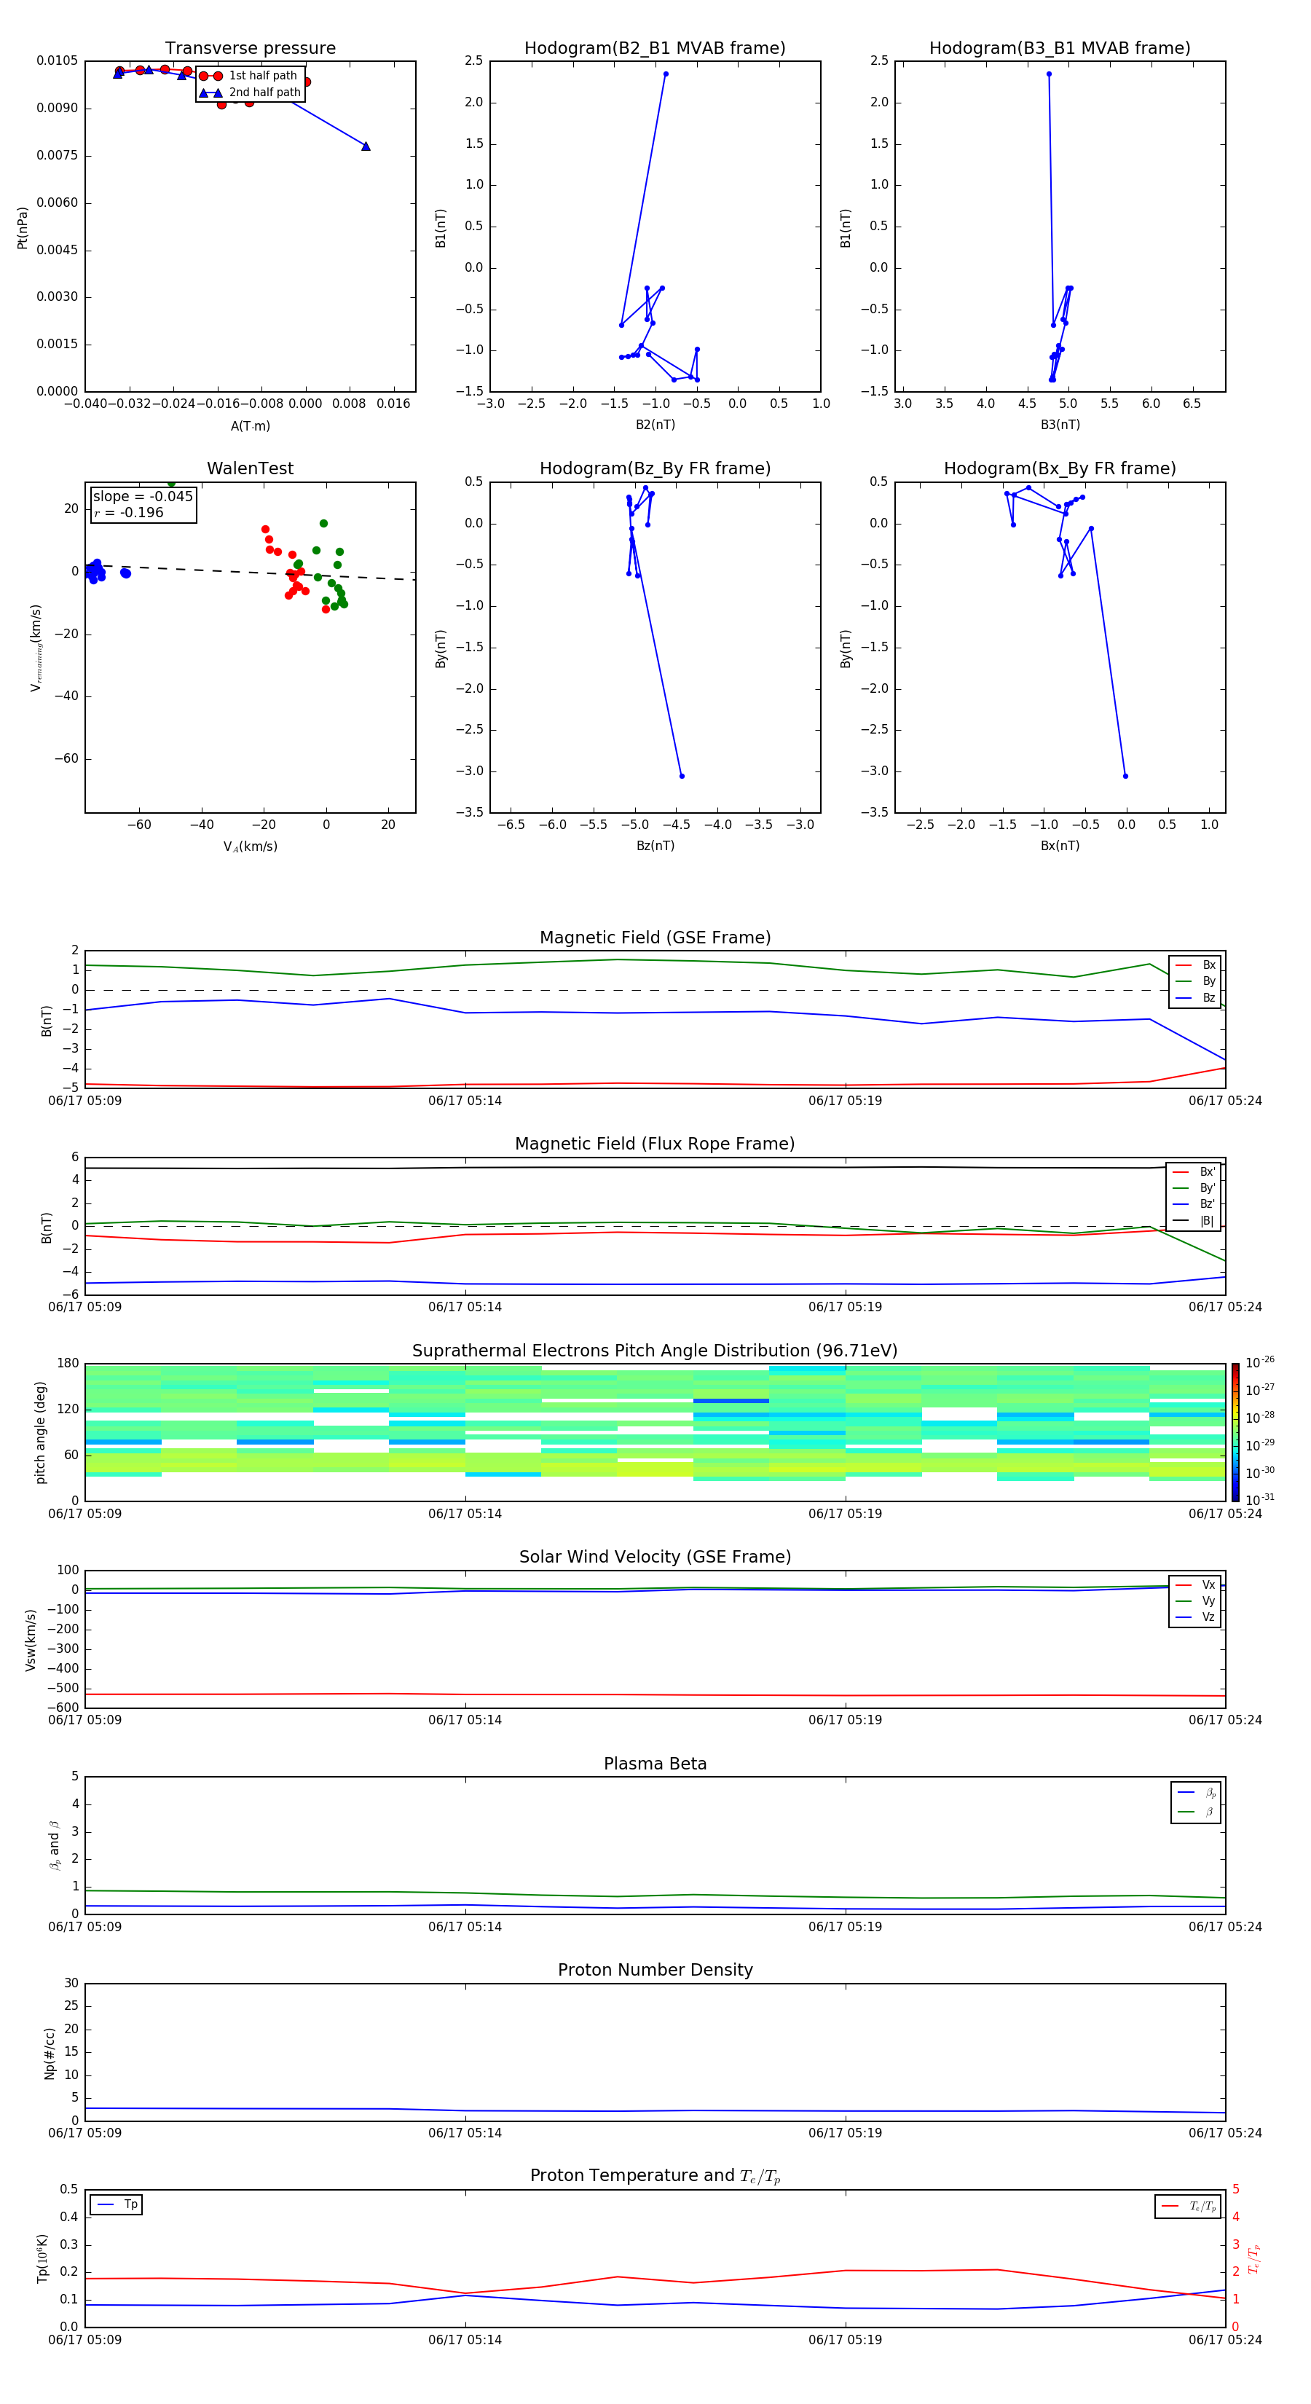The image size is (1311, 2404).
Task: Click the 'Bz(nT)' x-axis label
Action: pyautogui.click(x=655, y=846)
